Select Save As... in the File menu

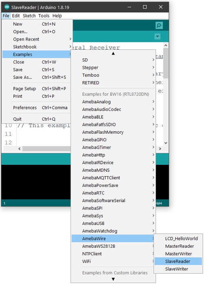pos(37,77)
